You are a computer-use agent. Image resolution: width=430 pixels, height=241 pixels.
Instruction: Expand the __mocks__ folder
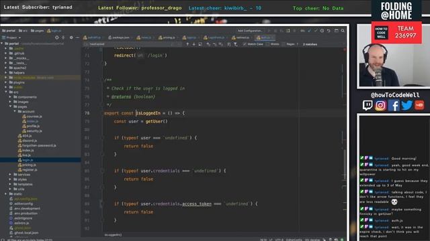pos(6,58)
